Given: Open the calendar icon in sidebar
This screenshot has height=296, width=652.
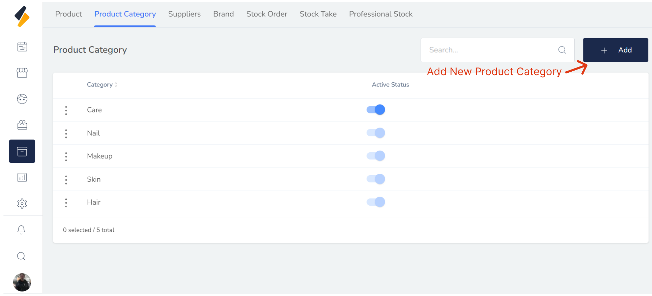Looking at the screenshot, I should point(22,47).
